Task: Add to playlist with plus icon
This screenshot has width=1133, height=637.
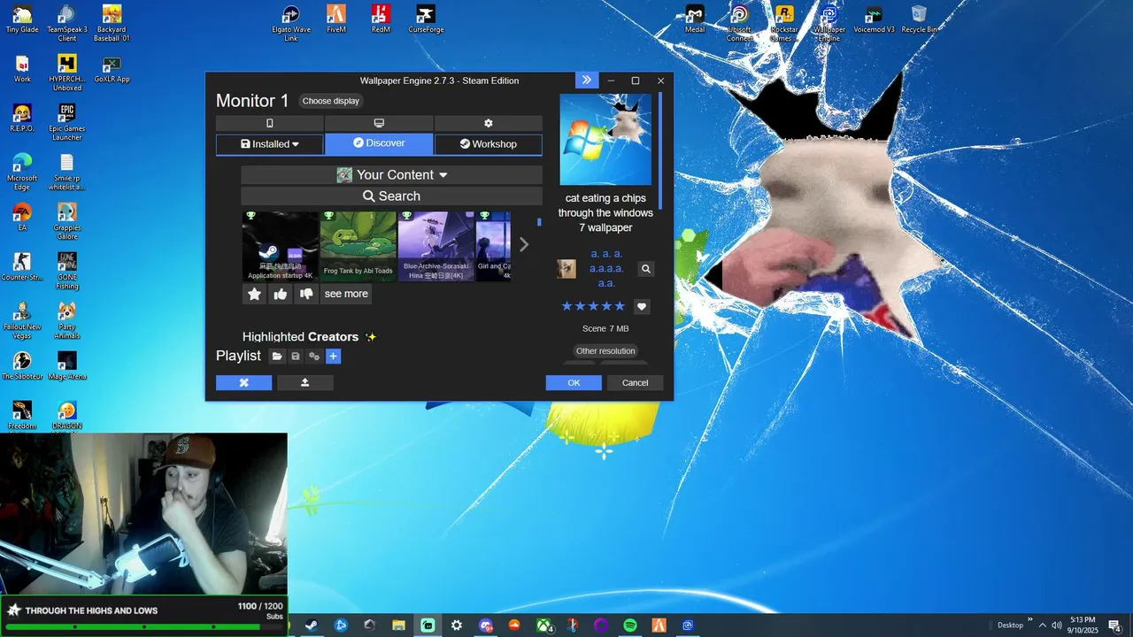Action: pos(333,357)
